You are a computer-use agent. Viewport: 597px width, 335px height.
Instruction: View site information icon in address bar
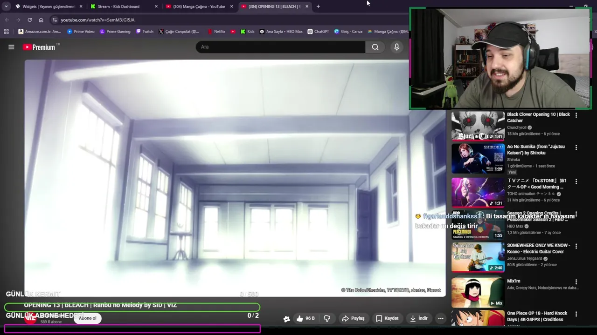point(55,20)
